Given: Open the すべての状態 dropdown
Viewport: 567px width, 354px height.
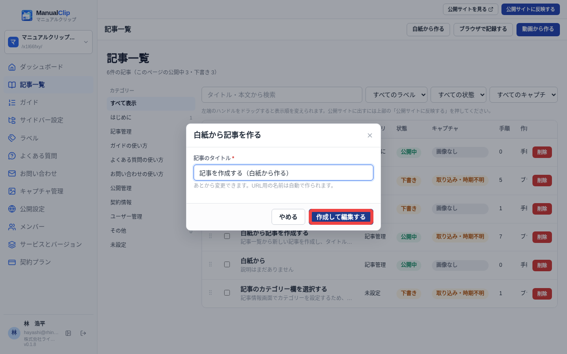Looking at the screenshot, I should point(458,95).
